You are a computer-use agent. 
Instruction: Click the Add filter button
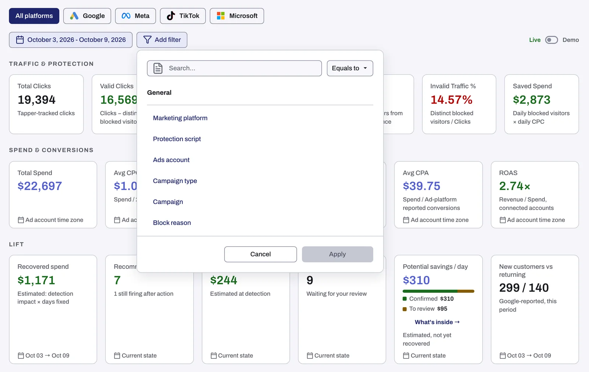(x=162, y=40)
